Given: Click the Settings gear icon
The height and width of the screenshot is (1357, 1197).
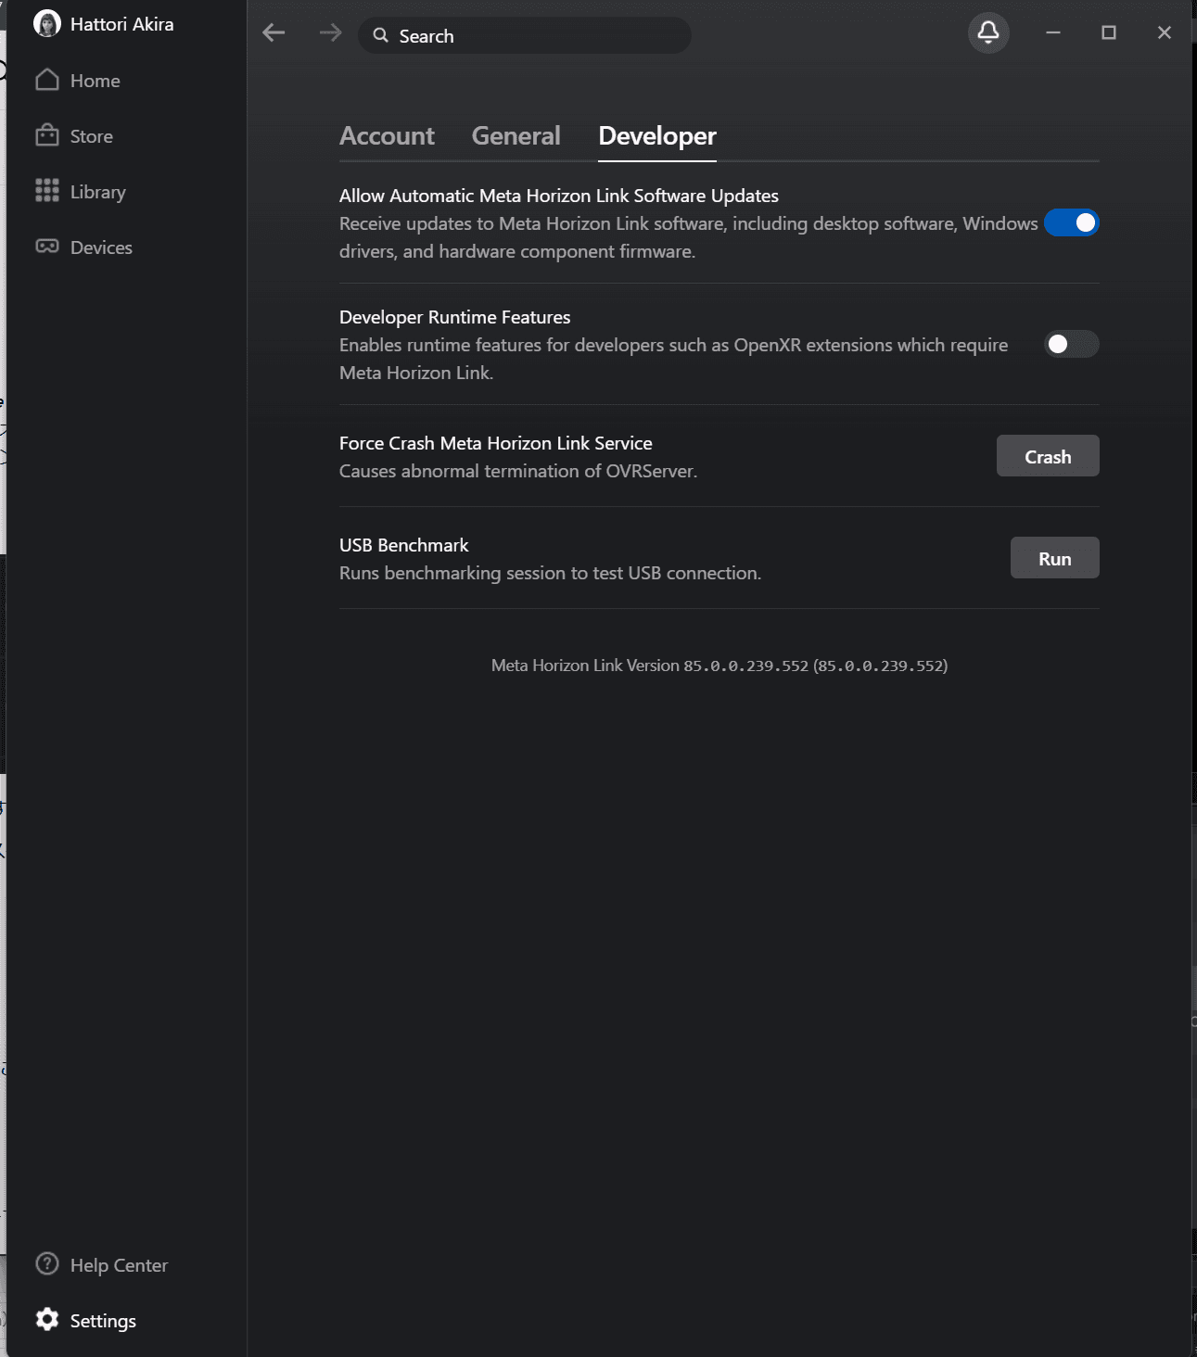Looking at the screenshot, I should (47, 1320).
